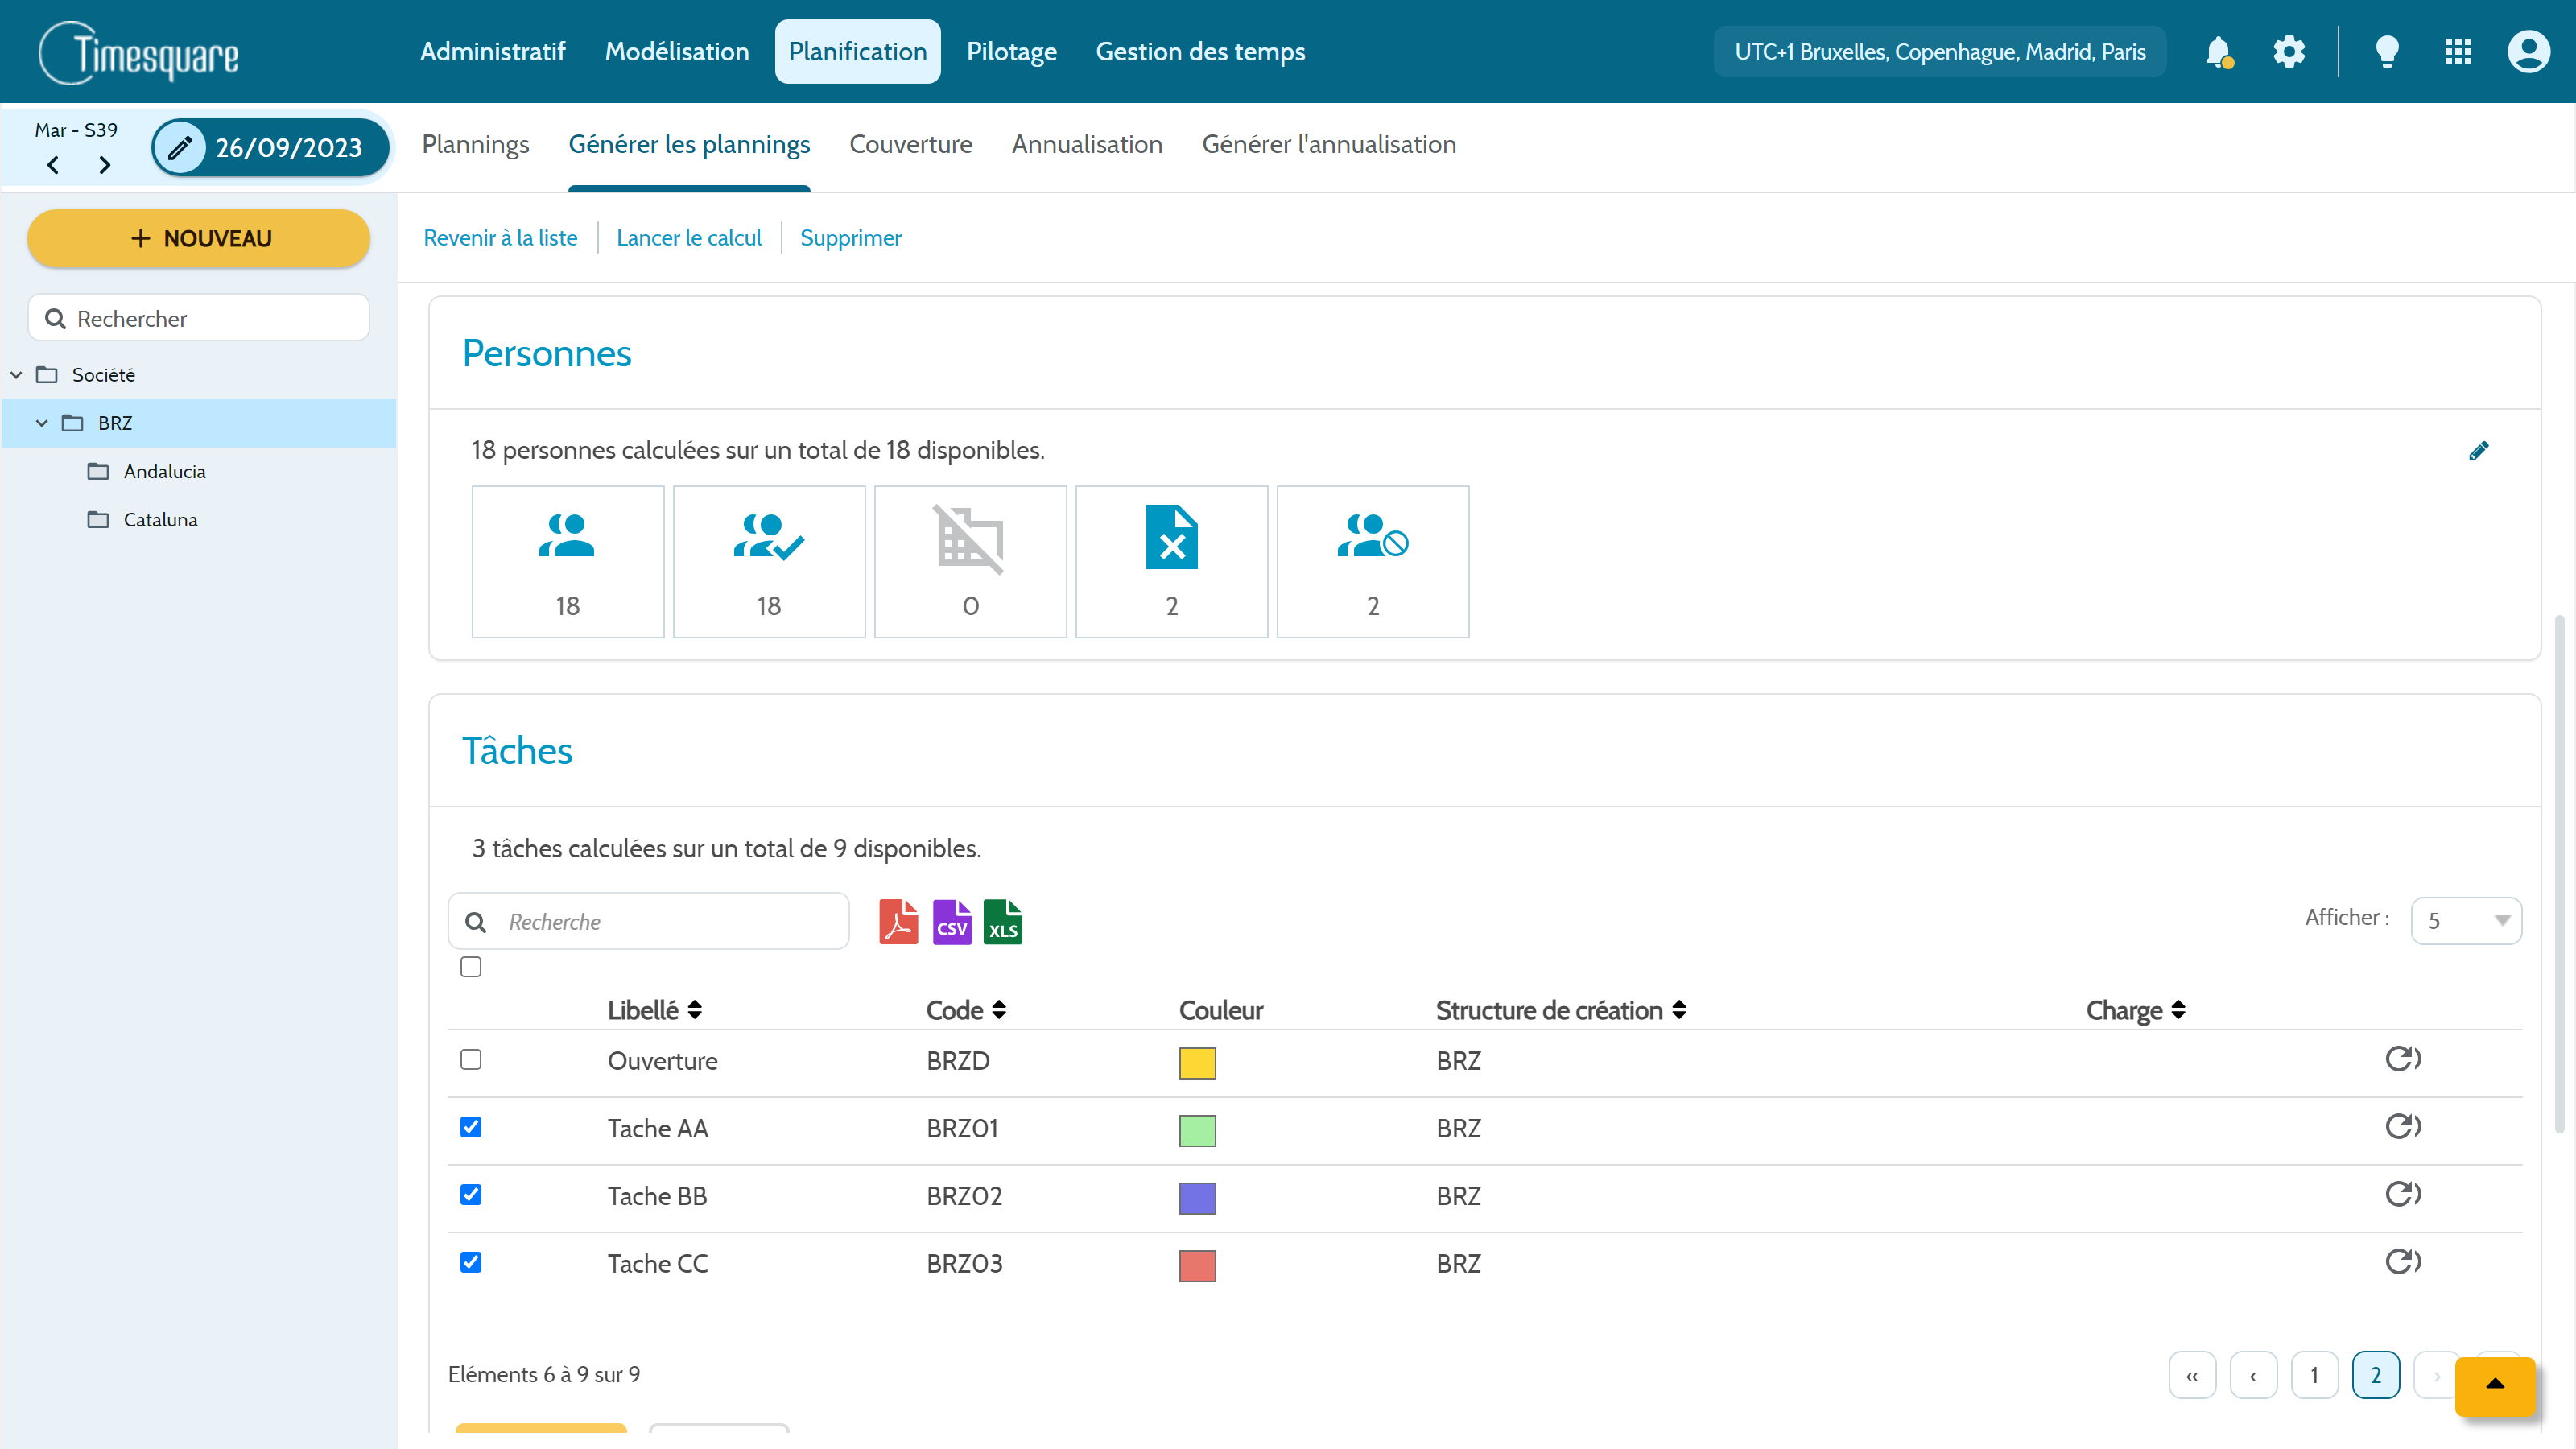Click the Timesquare logo

click(139, 52)
